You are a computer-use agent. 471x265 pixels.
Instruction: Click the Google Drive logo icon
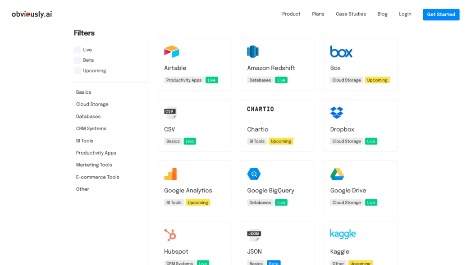point(337,174)
